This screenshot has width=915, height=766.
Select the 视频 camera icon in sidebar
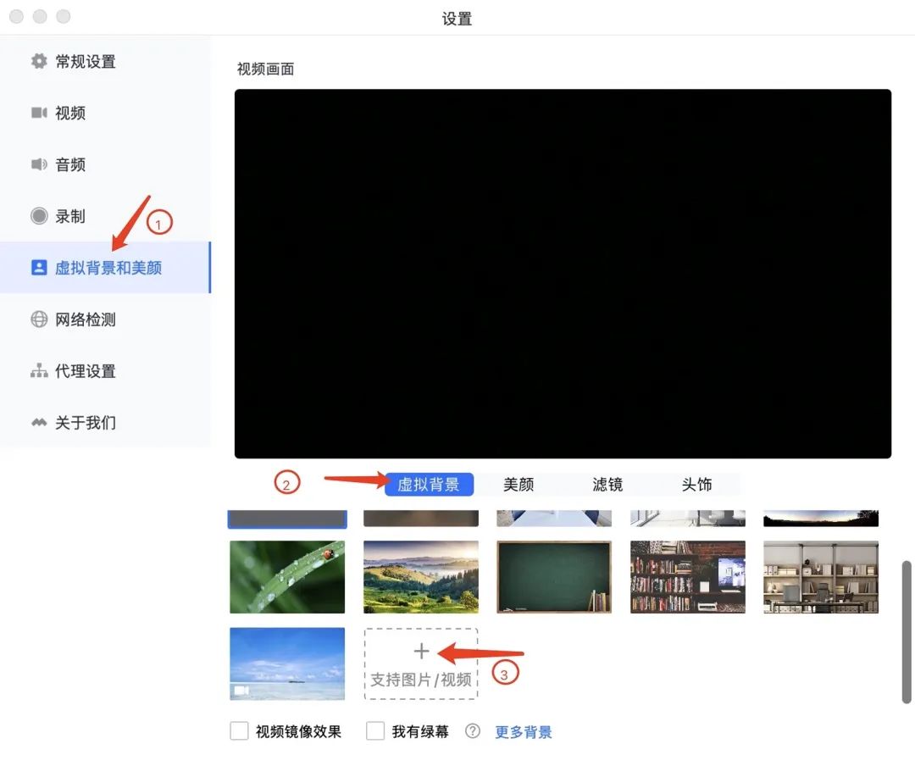point(38,113)
